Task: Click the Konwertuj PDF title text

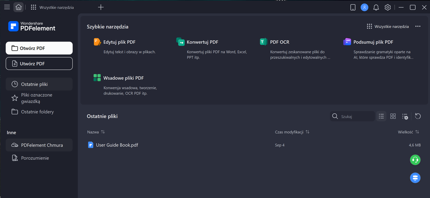Action: pyautogui.click(x=203, y=42)
